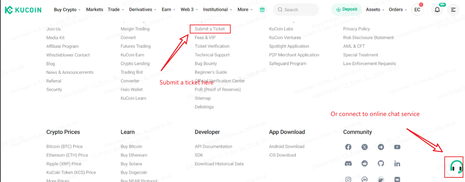Open the Margin Trading link
This screenshot has width=465, height=182.
pos(135,29)
